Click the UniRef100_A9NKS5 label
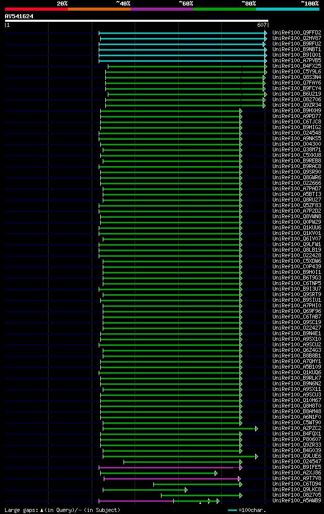Screen dimensions: 324x514 click(x=297, y=138)
